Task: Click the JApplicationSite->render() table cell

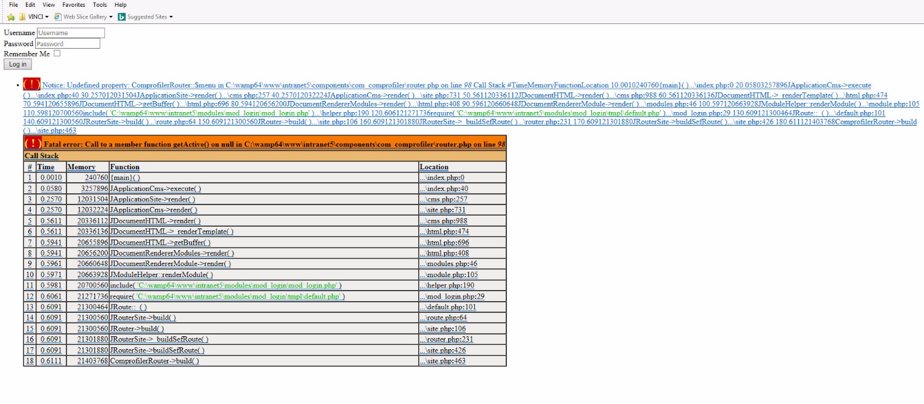Action: tap(264, 200)
